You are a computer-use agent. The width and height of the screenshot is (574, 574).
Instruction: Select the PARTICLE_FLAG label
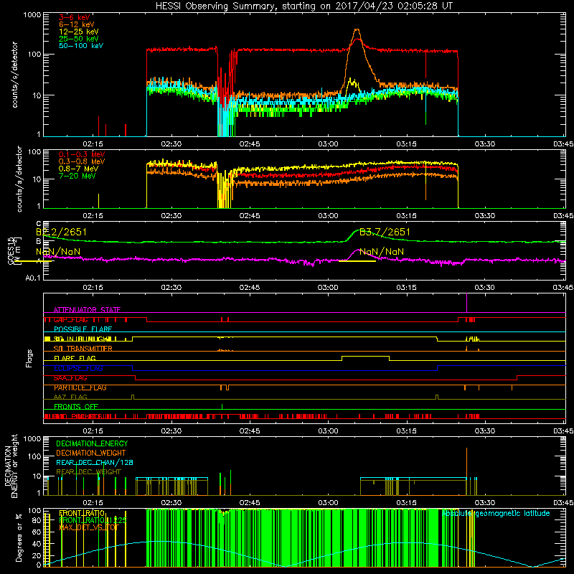pyautogui.click(x=80, y=387)
